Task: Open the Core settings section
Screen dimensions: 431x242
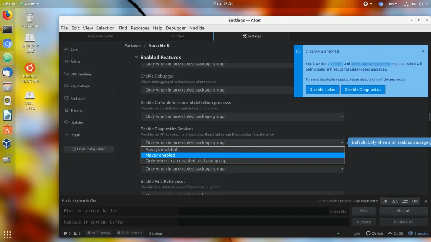Action: (74, 50)
